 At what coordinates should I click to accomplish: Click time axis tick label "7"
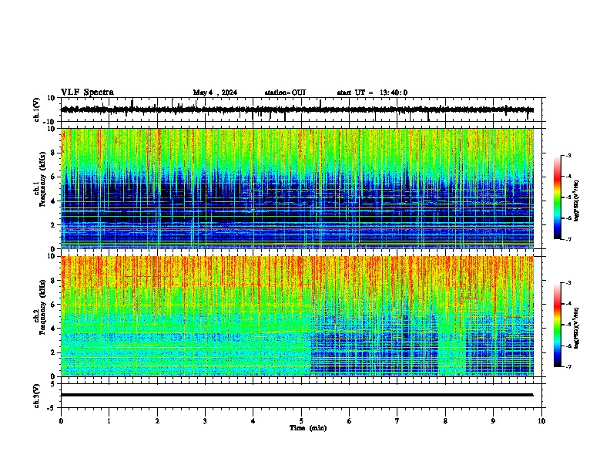(397, 421)
